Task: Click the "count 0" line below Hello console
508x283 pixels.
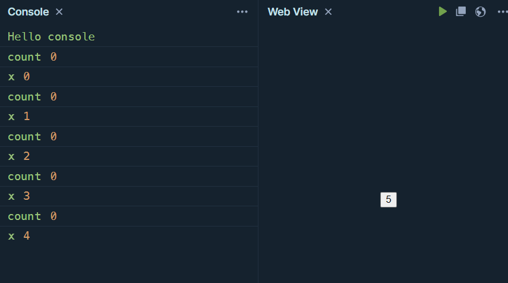Action: click(x=32, y=57)
